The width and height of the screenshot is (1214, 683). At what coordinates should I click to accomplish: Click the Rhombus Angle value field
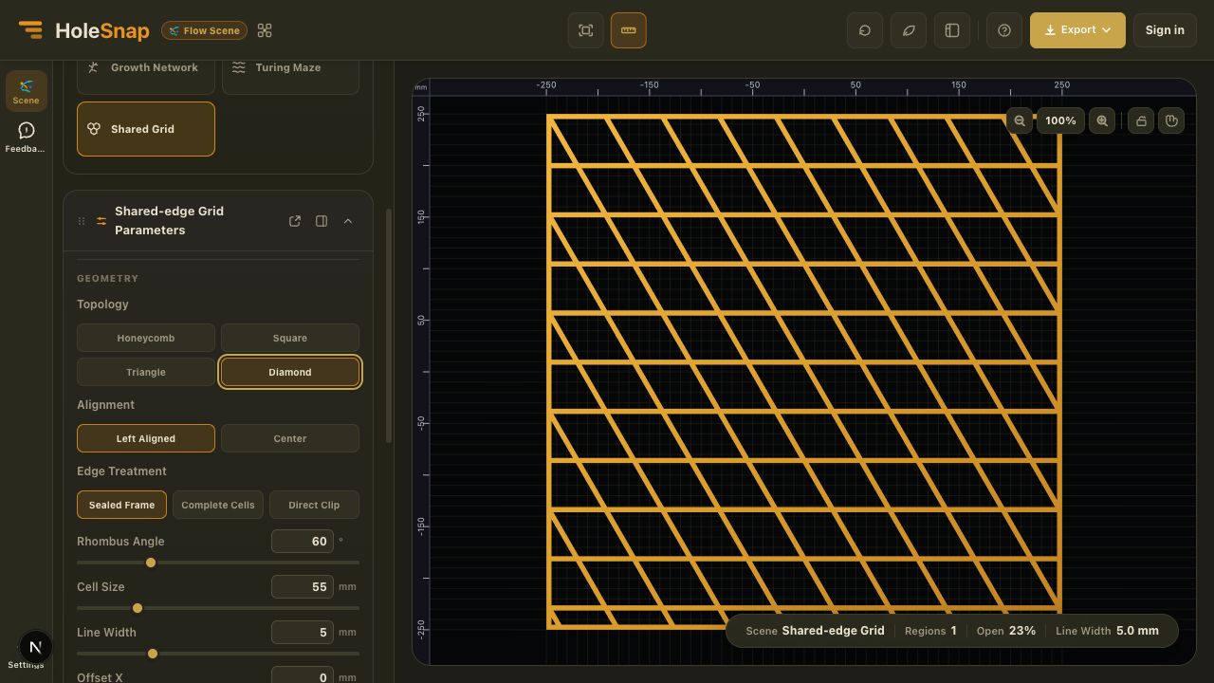point(302,541)
